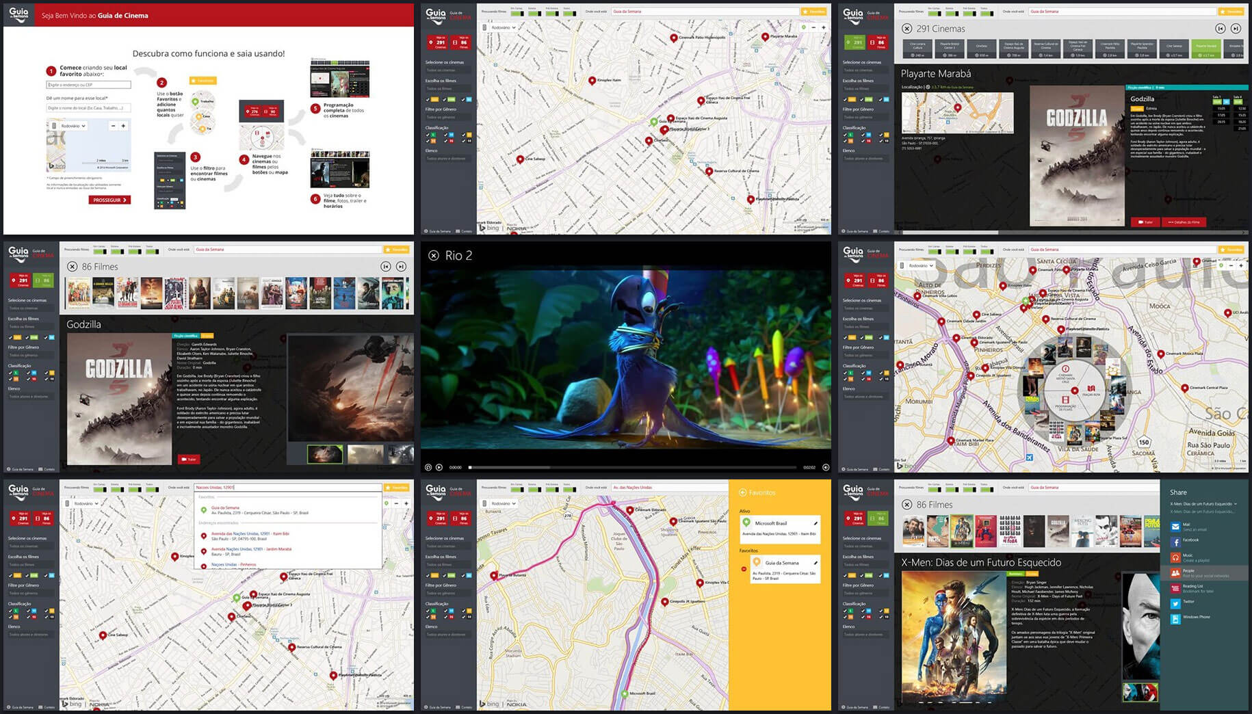
Task: Remove Guia da Semana favorite using the red minus icon
Action: 744,569
